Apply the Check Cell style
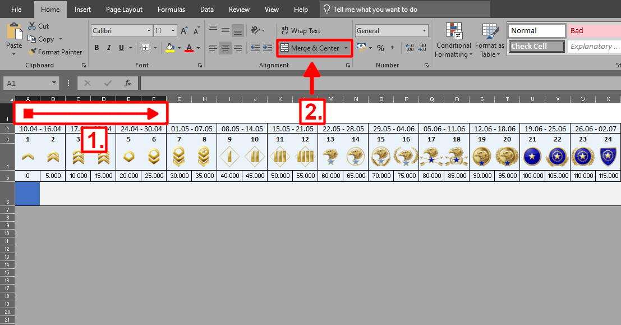 pyautogui.click(x=537, y=47)
